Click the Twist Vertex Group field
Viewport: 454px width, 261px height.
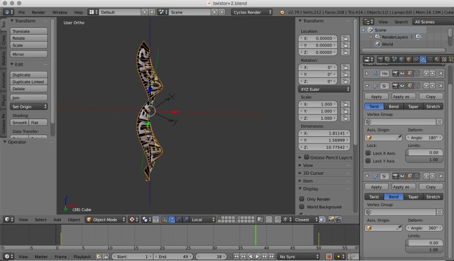coord(401,122)
